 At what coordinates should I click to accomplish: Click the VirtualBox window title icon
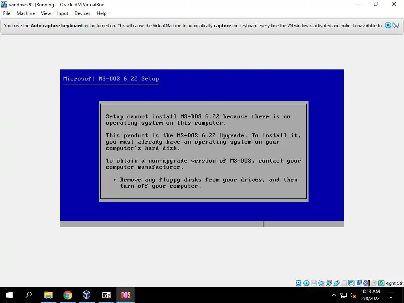click(4, 4)
